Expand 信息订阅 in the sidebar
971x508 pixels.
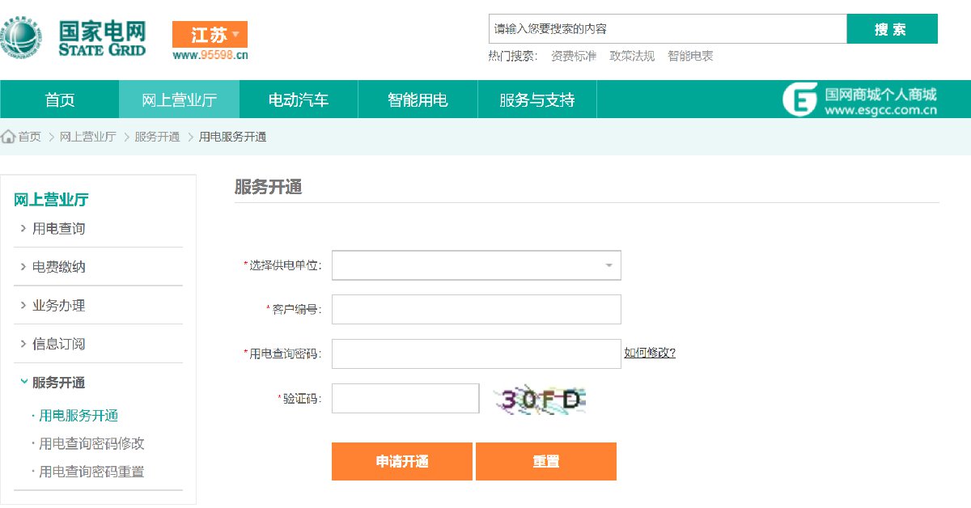point(58,344)
